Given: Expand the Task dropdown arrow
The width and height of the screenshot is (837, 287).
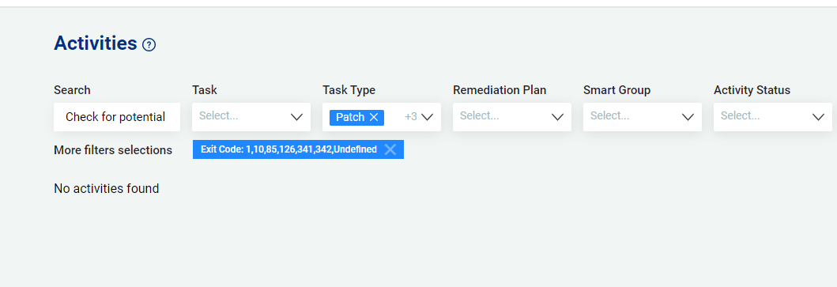Looking at the screenshot, I should 297,117.
